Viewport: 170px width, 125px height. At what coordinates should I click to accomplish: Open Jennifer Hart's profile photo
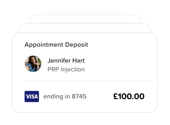[33, 64]
